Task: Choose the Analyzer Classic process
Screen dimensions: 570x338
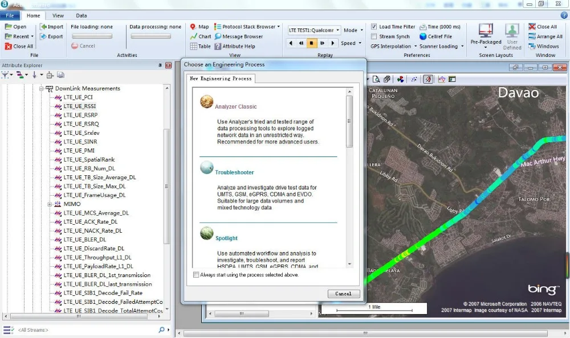Action: [x=235, y=106]
